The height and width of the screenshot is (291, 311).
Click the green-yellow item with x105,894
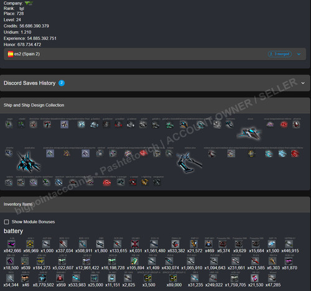click(134, 261)
